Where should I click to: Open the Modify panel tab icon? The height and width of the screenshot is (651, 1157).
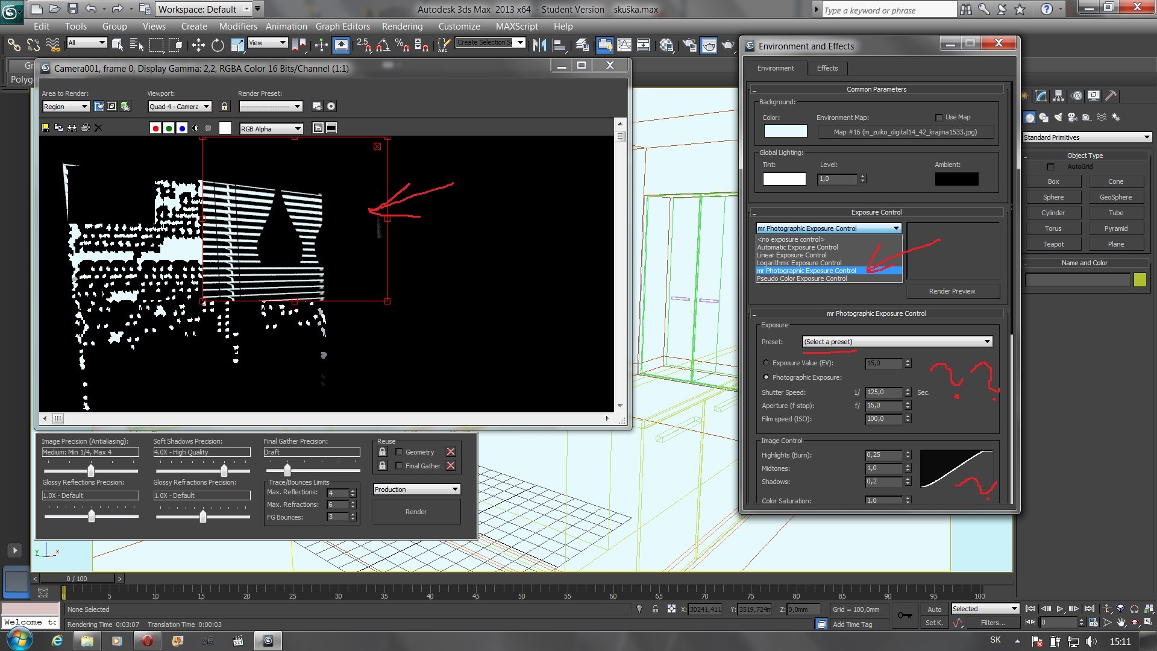pos(1041,95)
